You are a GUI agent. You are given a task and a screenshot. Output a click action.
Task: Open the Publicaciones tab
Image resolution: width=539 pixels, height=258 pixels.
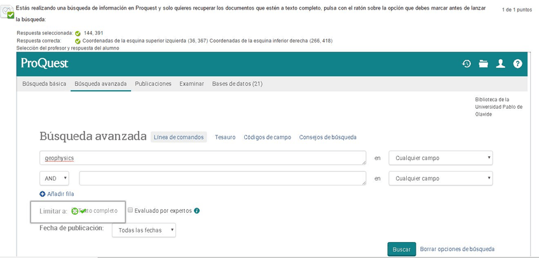[x=153, y=84]
